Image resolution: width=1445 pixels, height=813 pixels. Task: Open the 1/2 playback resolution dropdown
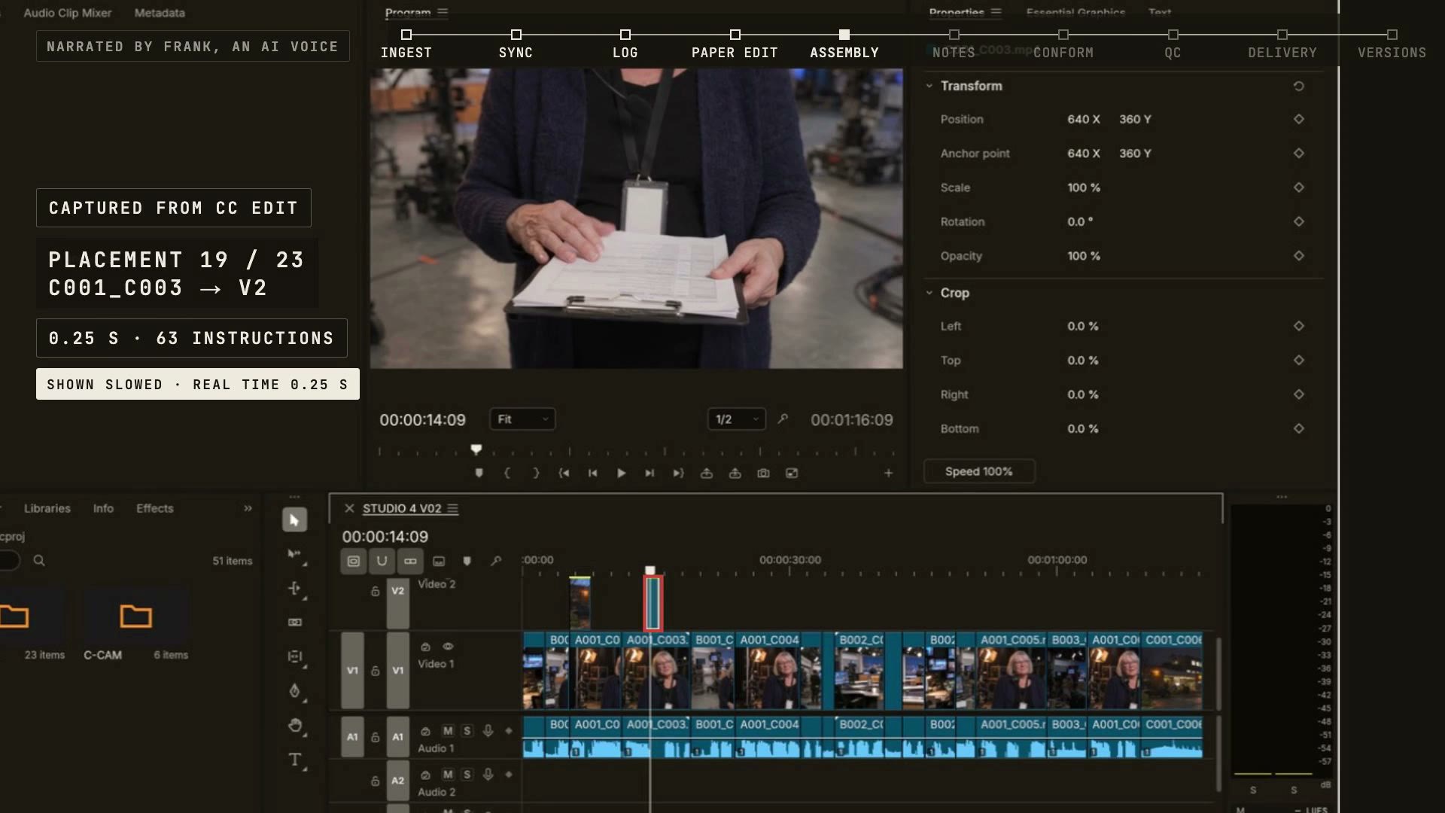coord(736,419)
